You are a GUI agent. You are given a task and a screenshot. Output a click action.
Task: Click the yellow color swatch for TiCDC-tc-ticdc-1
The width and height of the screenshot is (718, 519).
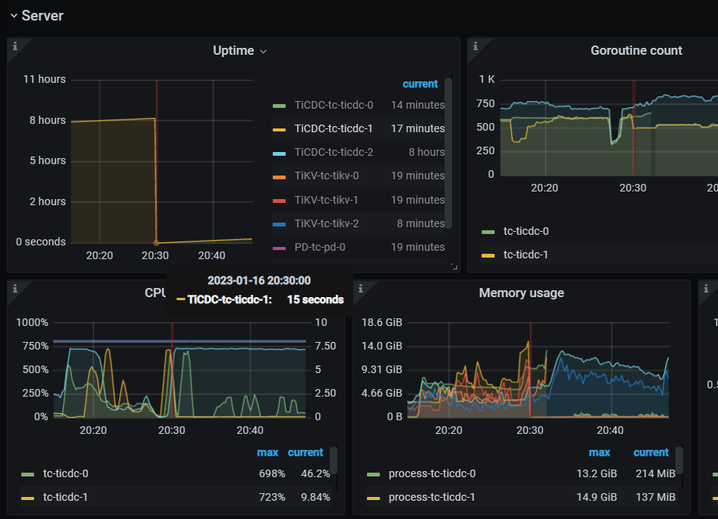point(278,128)
